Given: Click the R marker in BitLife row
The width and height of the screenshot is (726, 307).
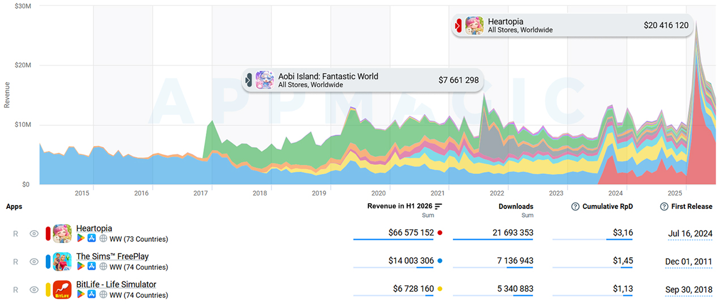Looking at the screenshot, I should tap(16, 289).
